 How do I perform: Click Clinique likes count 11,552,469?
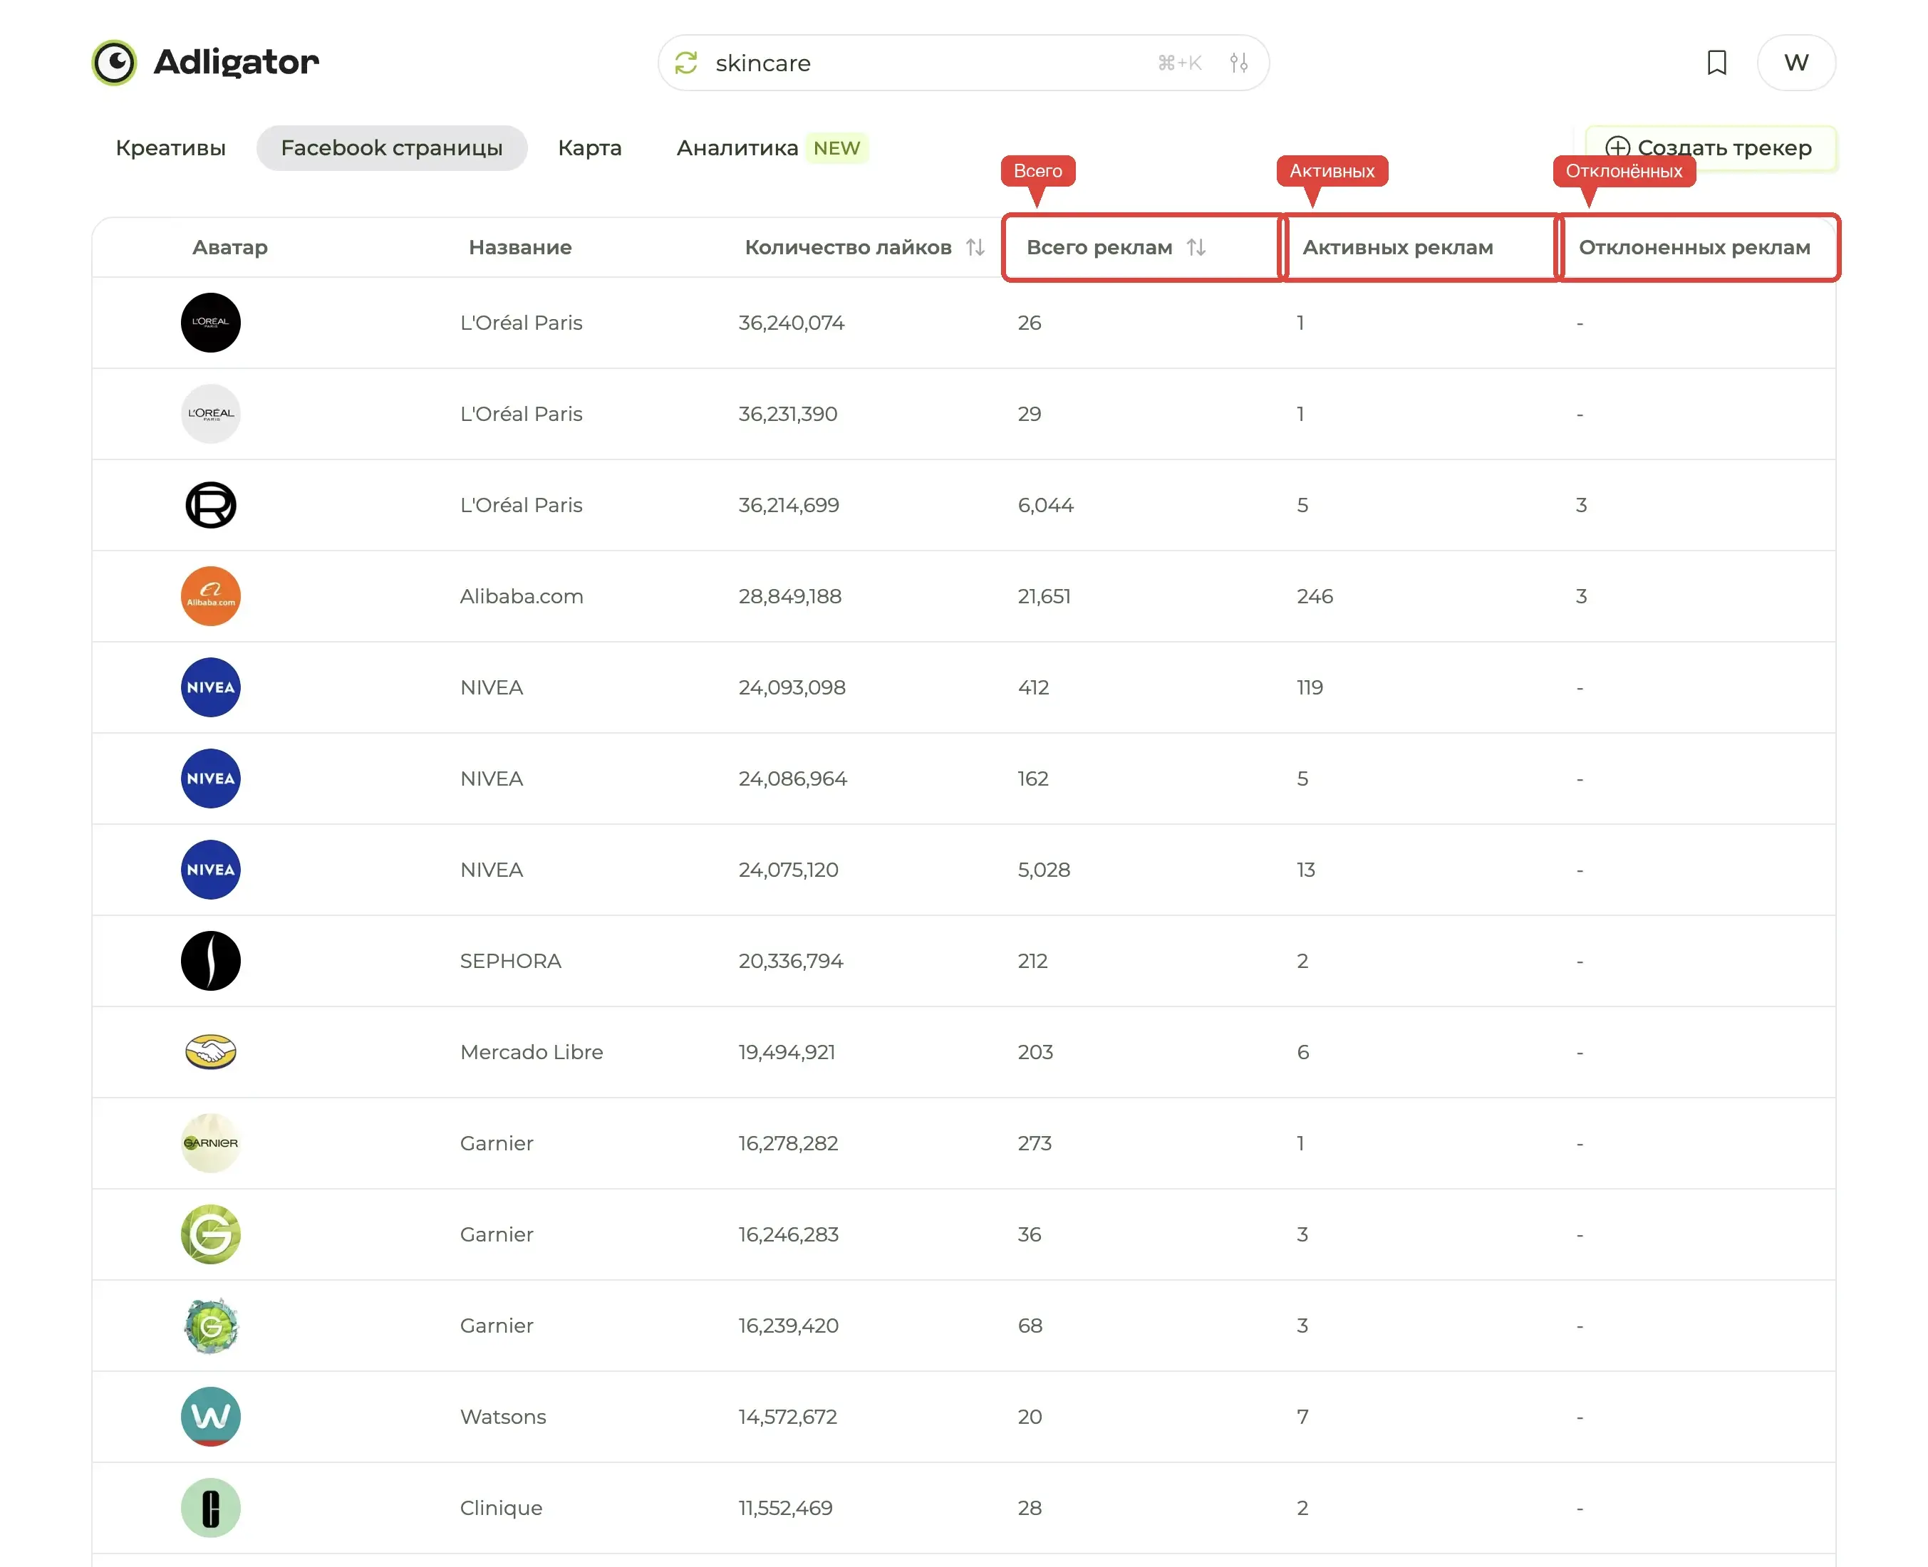pos(786,1507)
